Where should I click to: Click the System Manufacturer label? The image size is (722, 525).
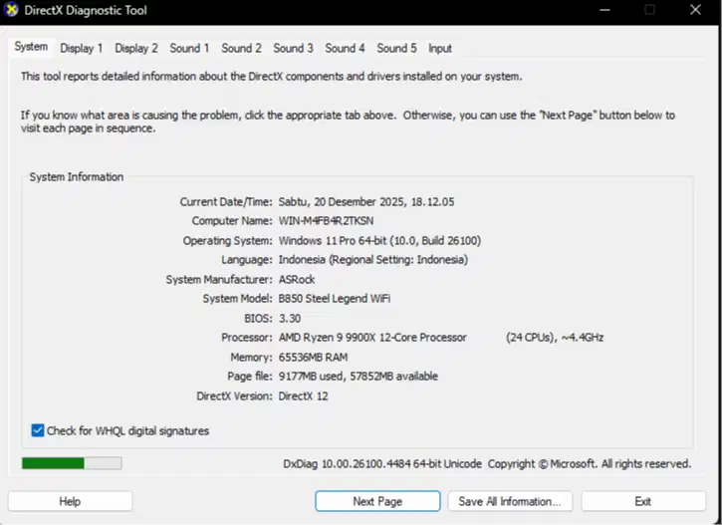click(219, 280)
